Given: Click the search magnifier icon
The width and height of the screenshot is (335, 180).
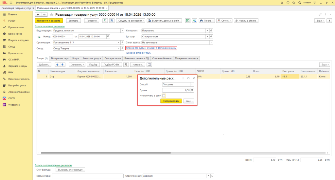Looking at the screenshot, I should [300, 3].
